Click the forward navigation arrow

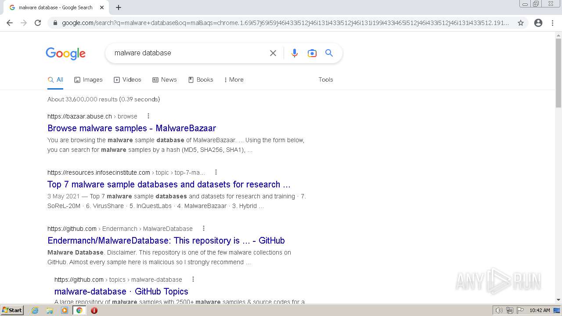(x=24, y=23)
